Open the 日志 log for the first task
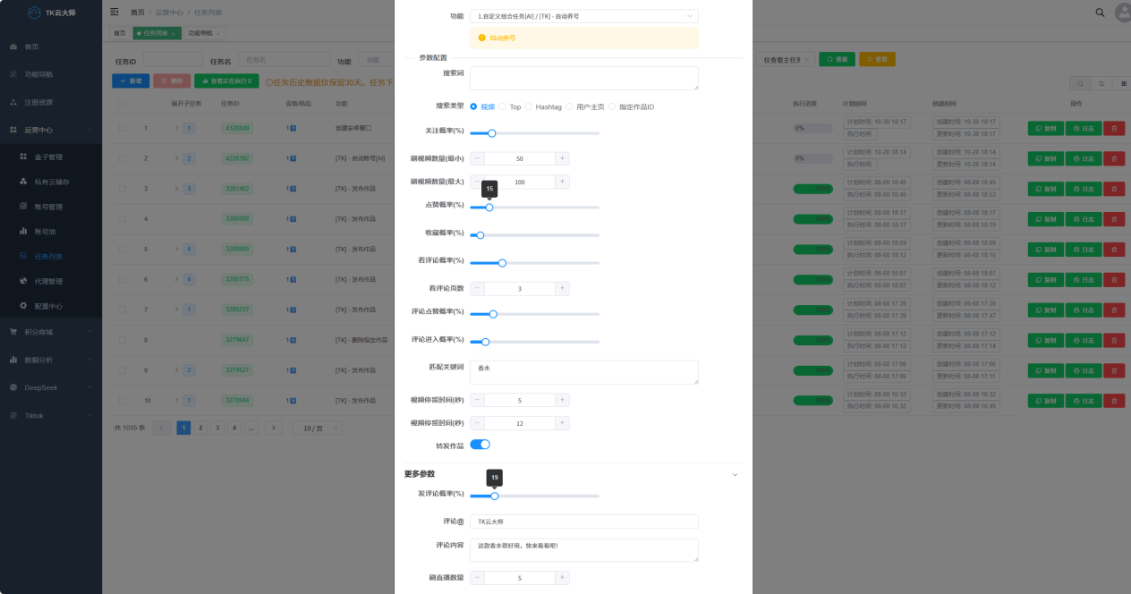Viewport: 1131px width, 594px height. [x=1084, y=128]
